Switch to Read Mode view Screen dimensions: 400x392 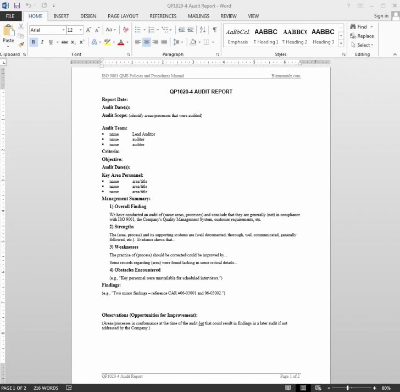(x=288, y=388)
